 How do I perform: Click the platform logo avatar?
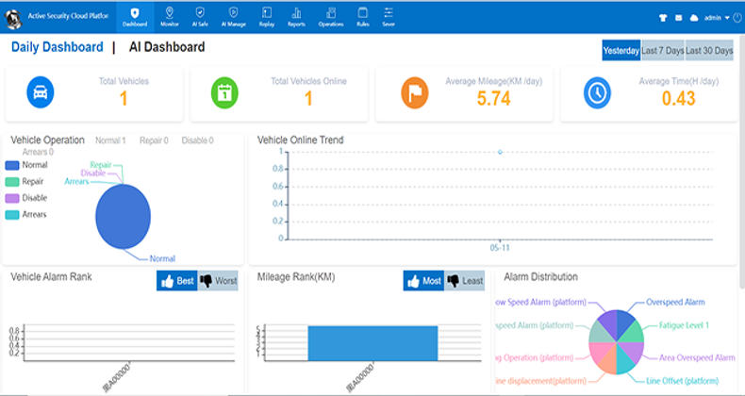tap(14, 19)
